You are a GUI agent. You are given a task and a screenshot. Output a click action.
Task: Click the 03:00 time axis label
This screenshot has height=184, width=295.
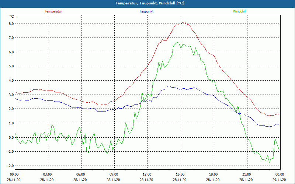(48, 174)
